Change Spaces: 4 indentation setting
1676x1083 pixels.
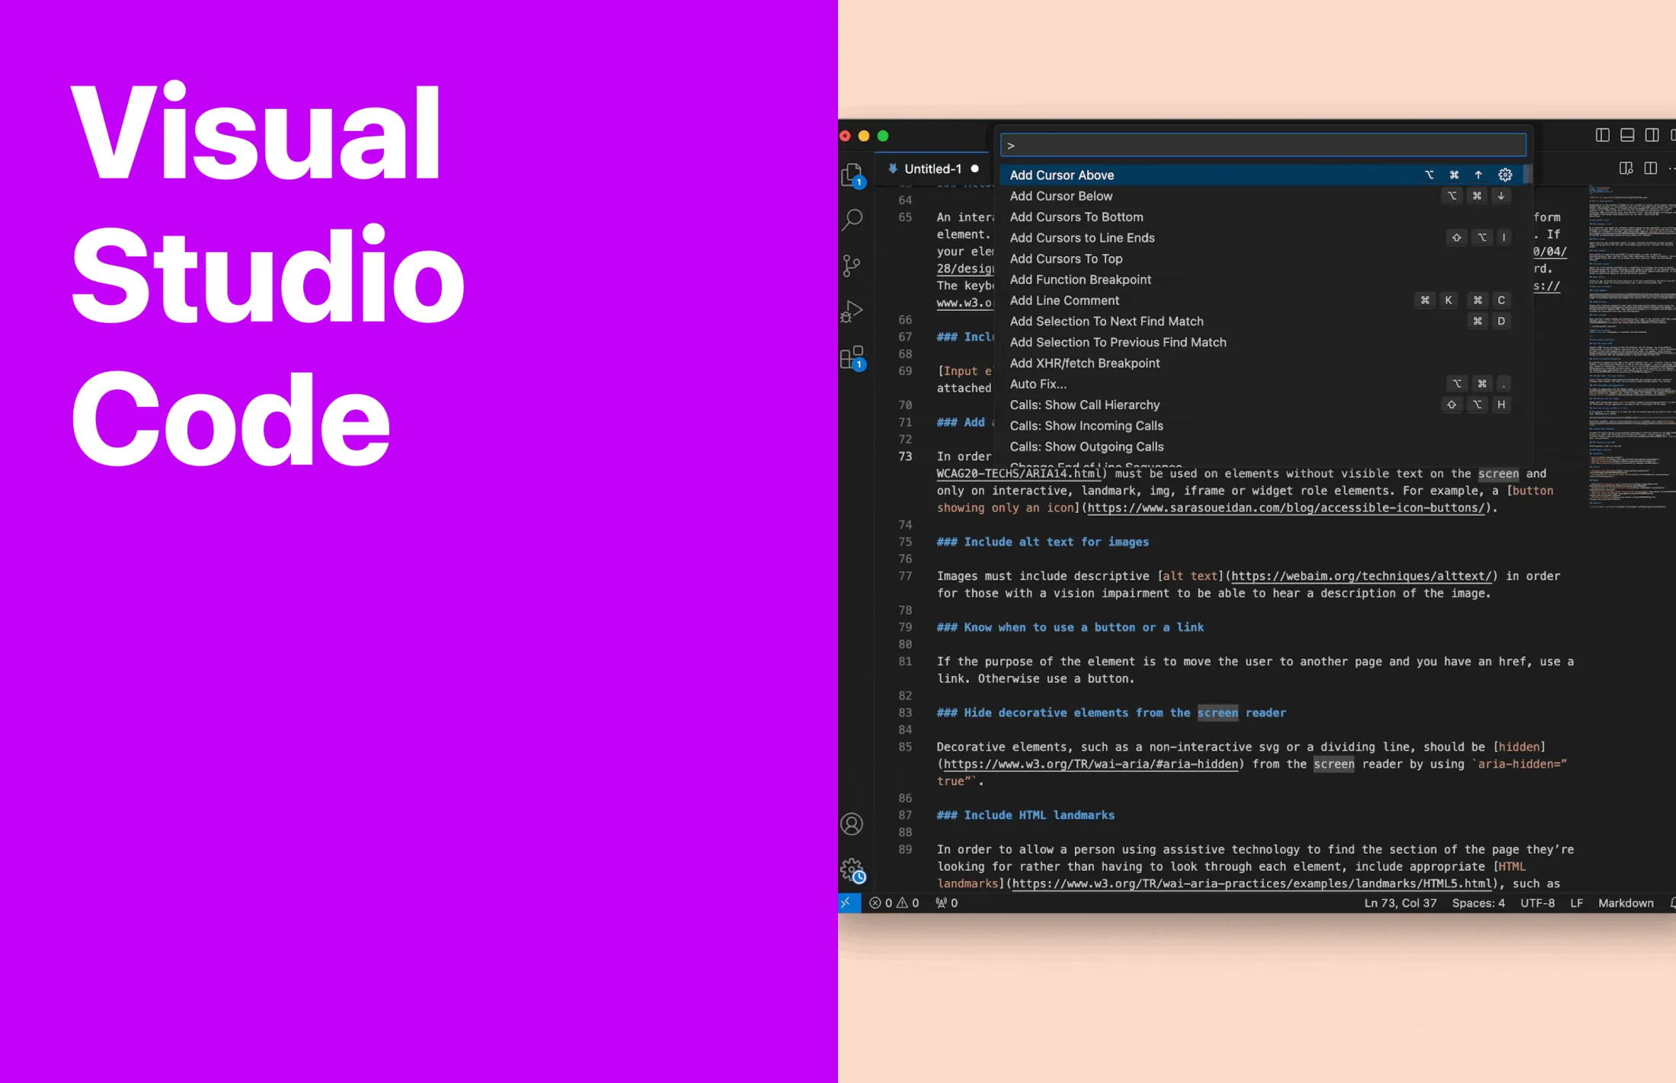click(x=1478, y=903)
